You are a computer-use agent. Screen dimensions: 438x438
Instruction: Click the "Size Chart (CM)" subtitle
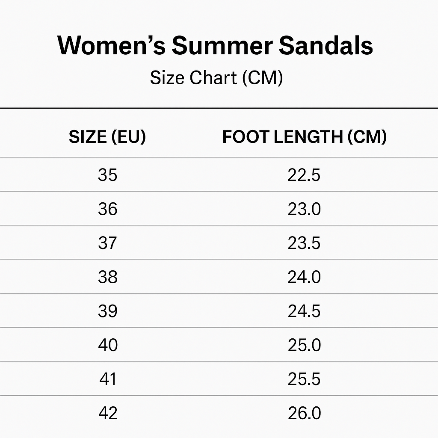[216, 78]
